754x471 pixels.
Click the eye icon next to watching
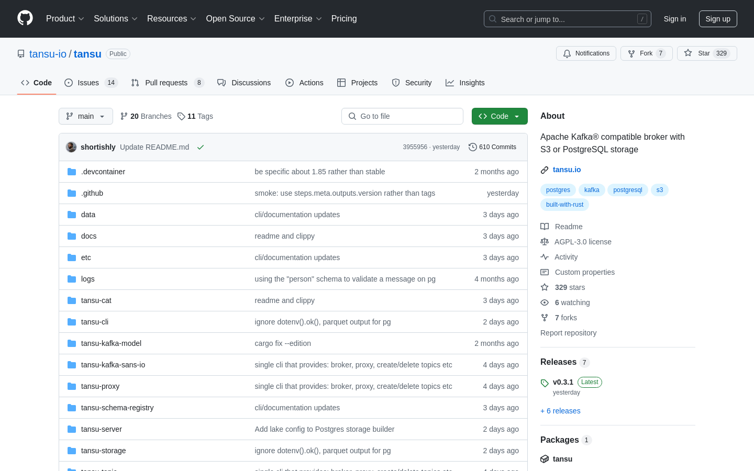coord(545,302)
